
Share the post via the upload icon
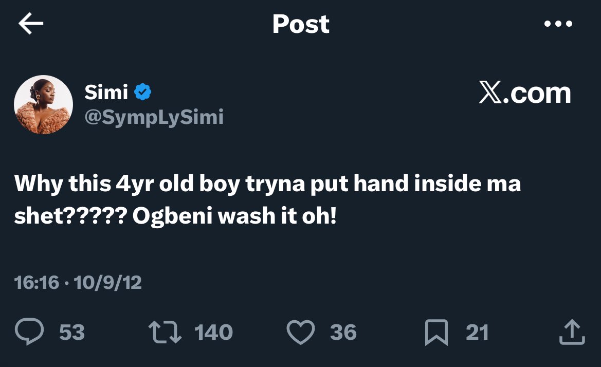click(x=572, y=332)
